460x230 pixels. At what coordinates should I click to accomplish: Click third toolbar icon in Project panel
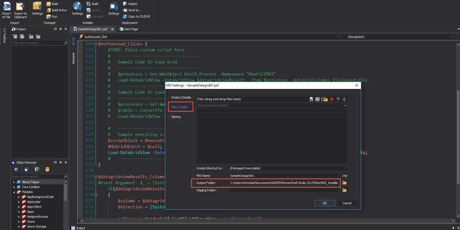[31, 36]
